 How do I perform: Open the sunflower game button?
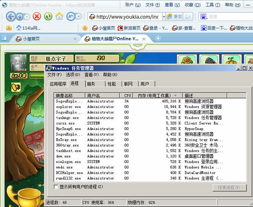[187, 59]
